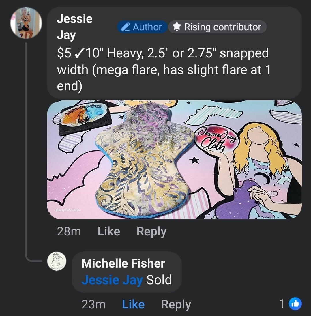Click the 23m reply timestamp
This screenshot has height=316, width=311.
pos(93,304)
